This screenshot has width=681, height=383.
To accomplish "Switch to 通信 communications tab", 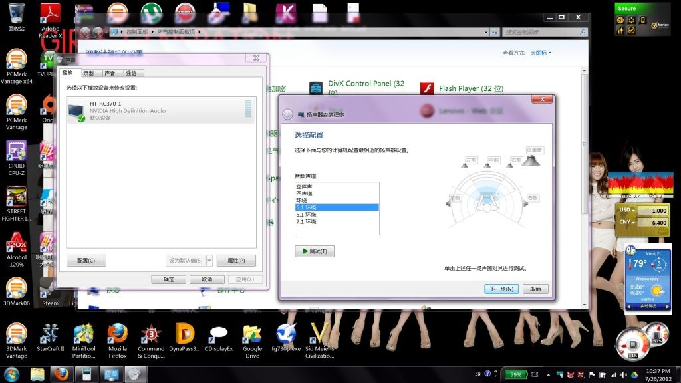I will point(131,73).
